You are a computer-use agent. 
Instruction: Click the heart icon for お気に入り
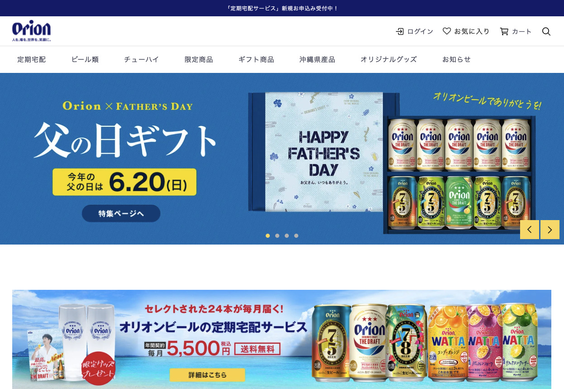tap(447, 31)
